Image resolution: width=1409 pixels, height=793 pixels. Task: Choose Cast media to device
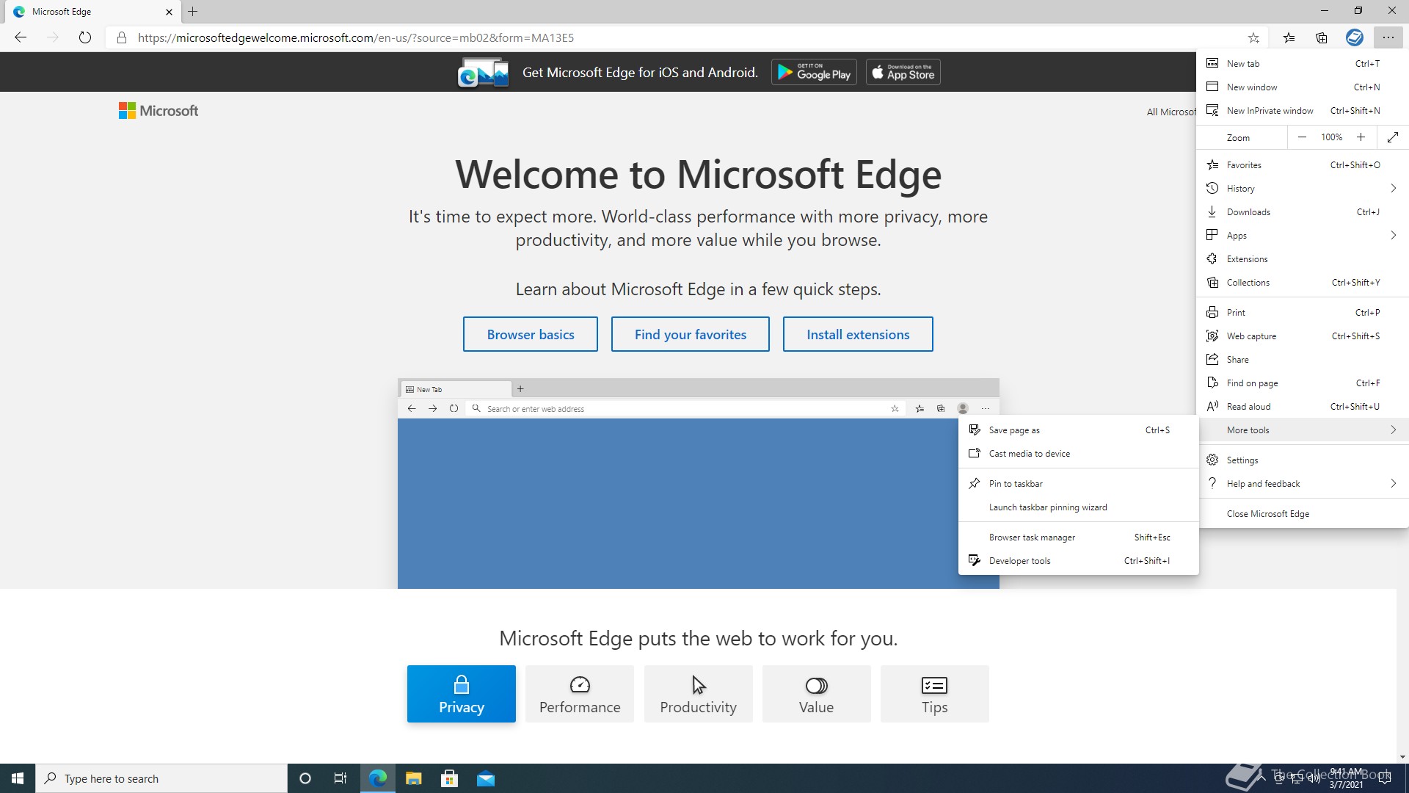1079,454
